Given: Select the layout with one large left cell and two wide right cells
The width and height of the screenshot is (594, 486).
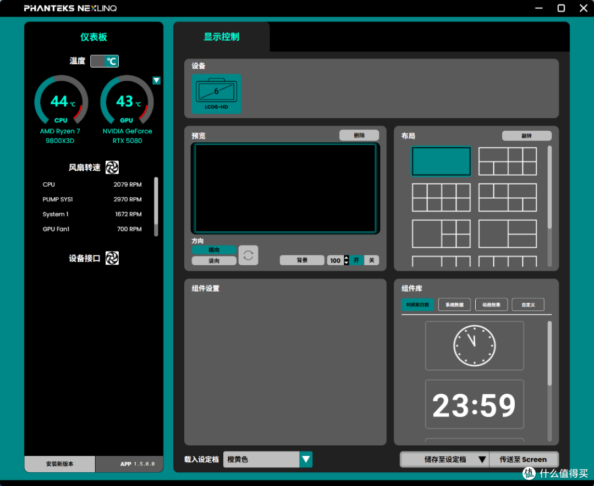Looking at the screenshot, I should coord(508,234).
